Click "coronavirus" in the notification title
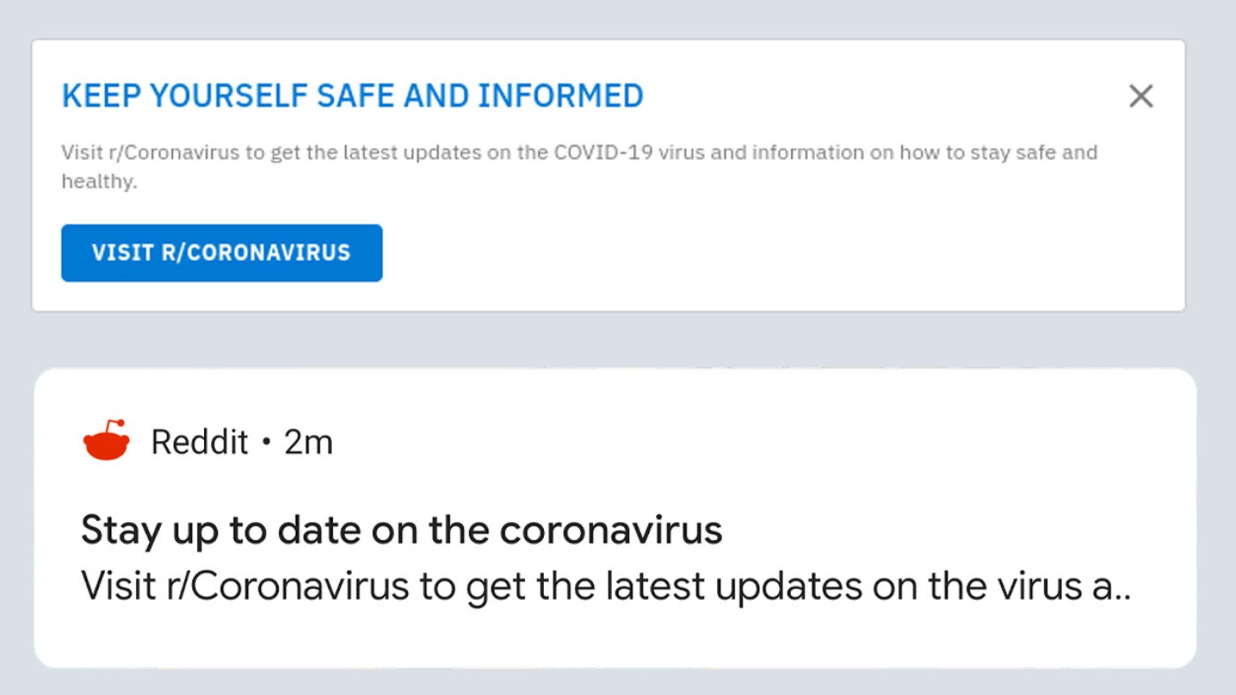The width and height of the screenshot is (1236, 695). tap(610, 531)
